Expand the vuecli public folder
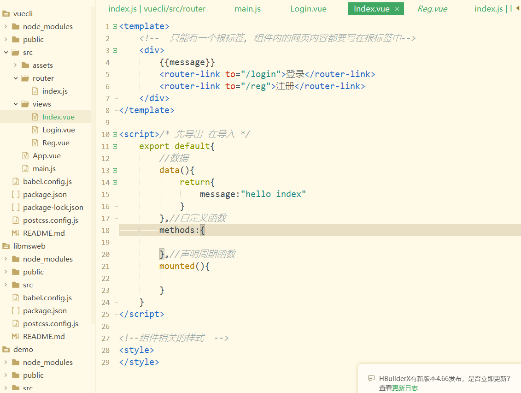This screenshot has width=521, height=393. [6, 39]
